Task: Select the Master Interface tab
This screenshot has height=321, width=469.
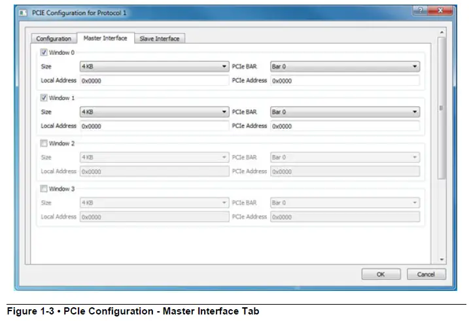Action: (x=105, y=38)
